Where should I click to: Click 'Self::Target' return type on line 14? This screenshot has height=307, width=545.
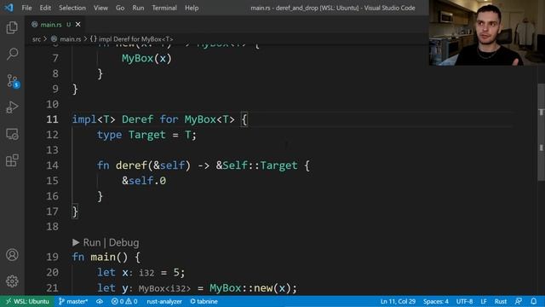coord(260,165)
